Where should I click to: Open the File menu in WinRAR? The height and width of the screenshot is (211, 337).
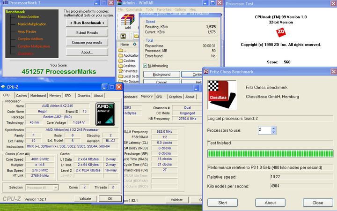click(120, 9)
